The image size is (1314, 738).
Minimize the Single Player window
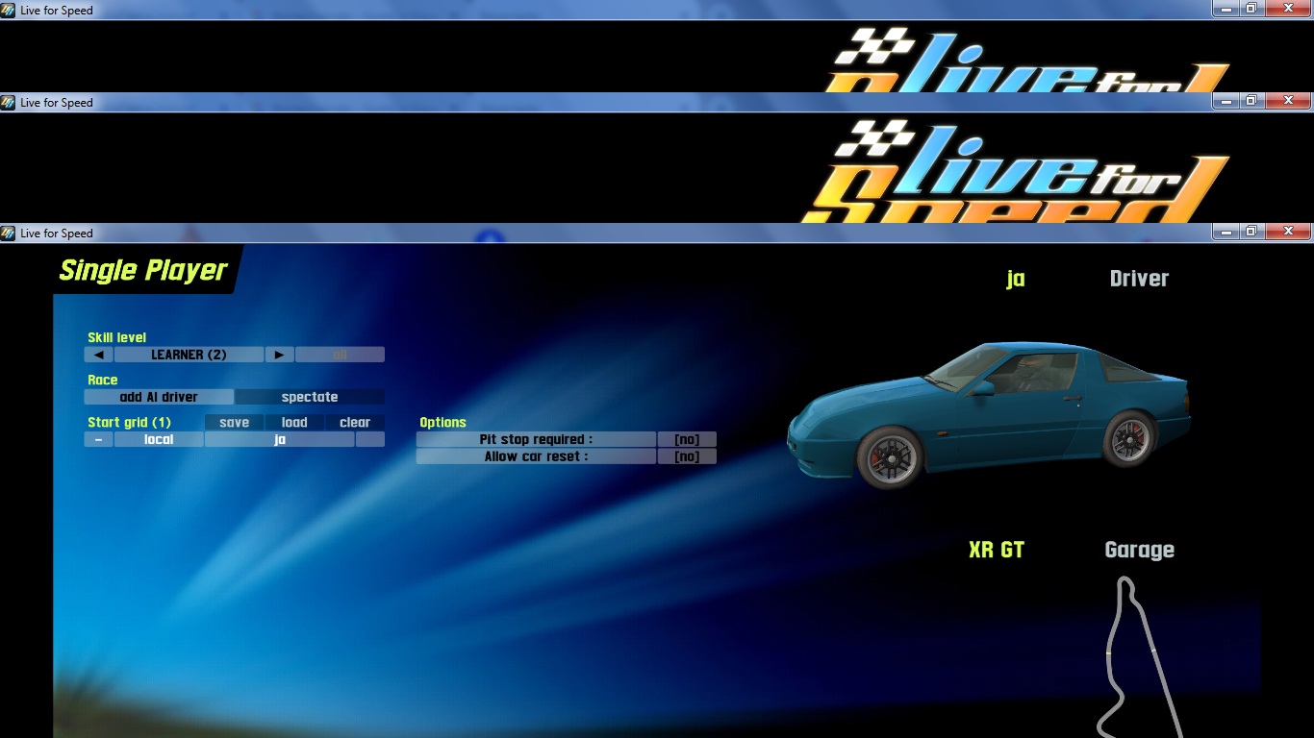(1225, 232)
